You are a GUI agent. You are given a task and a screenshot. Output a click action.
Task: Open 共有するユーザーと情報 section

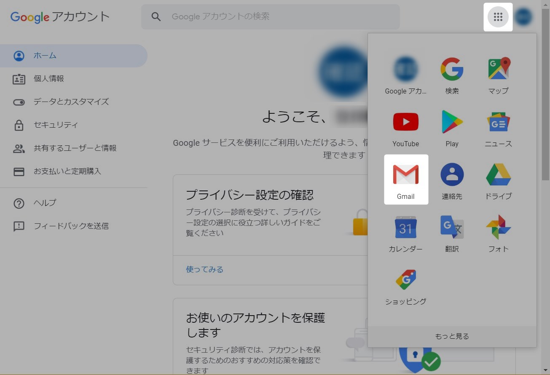(x=74, y=148)
